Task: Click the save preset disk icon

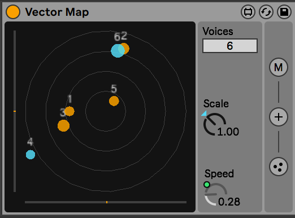Action: point(284,12)
